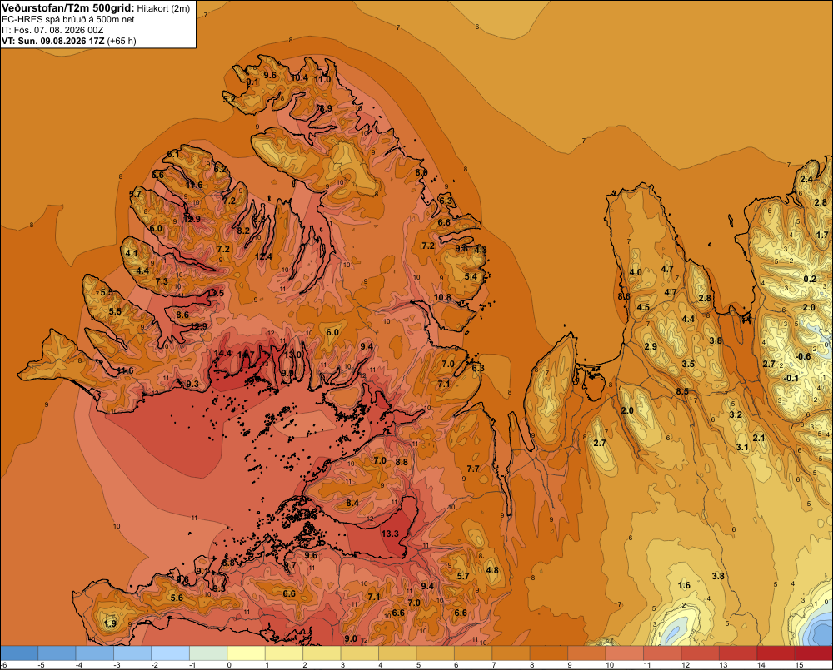Select the -0.6 temperature label
The width and height of the screenshot is (833, 670).
coord(803,356)
